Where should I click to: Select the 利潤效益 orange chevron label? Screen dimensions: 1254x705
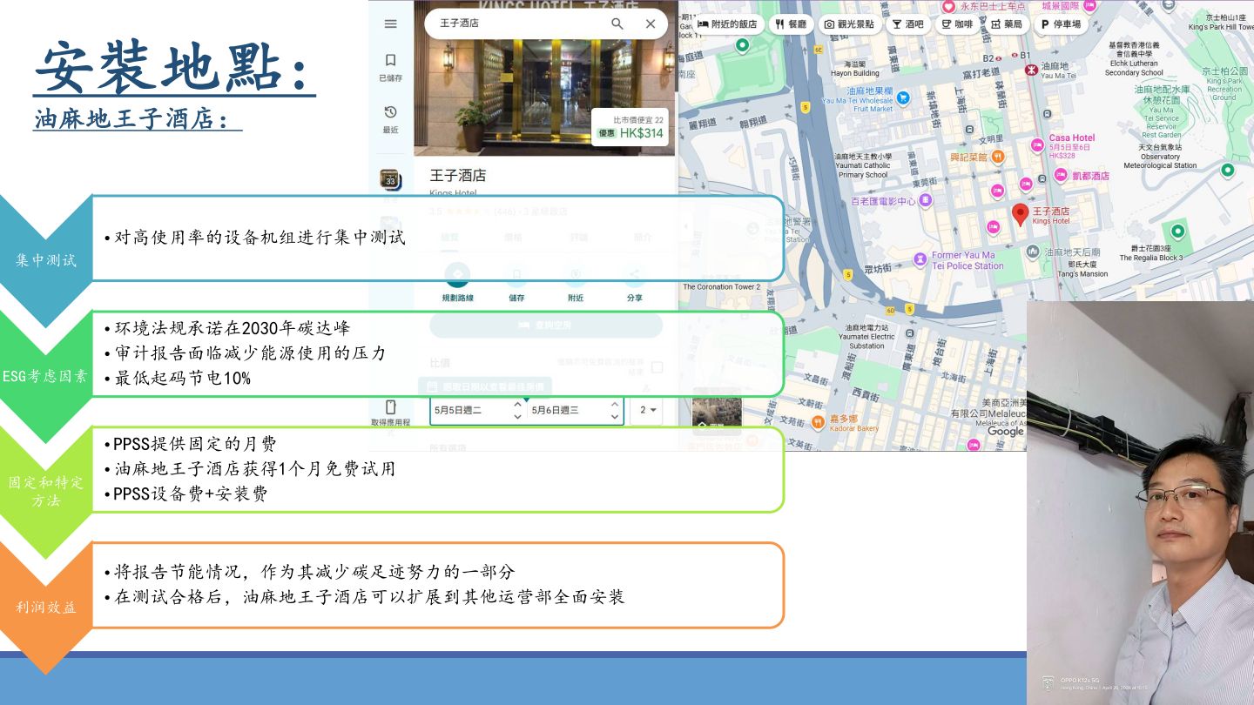pyautogui.click(x=45, y=607)
